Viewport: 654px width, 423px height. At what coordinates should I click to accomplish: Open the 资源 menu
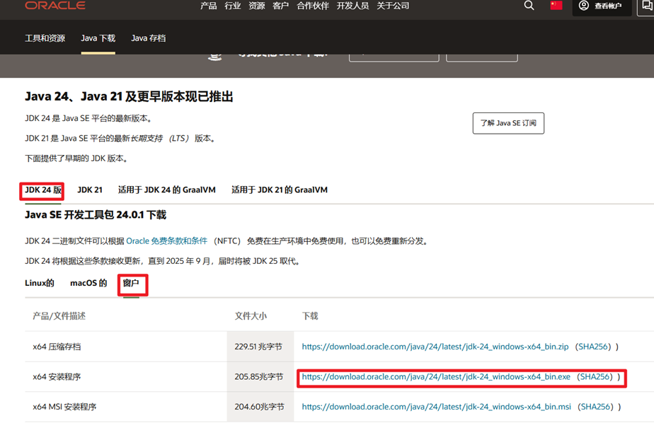(x=256, y=6)
